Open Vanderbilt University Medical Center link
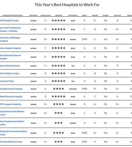Viewport: 132px width, 147px height. pyautogui.click(x=13, y=133)
